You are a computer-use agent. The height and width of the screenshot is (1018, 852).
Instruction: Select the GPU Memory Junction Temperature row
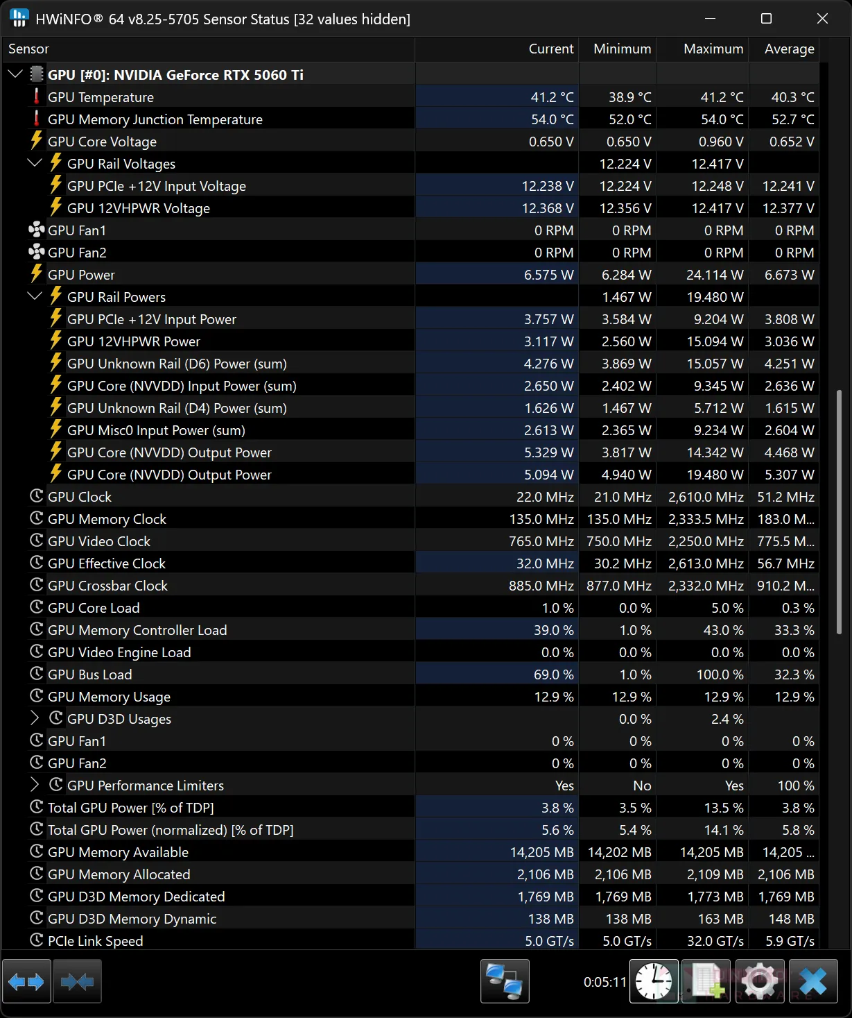tap(410, 119)
